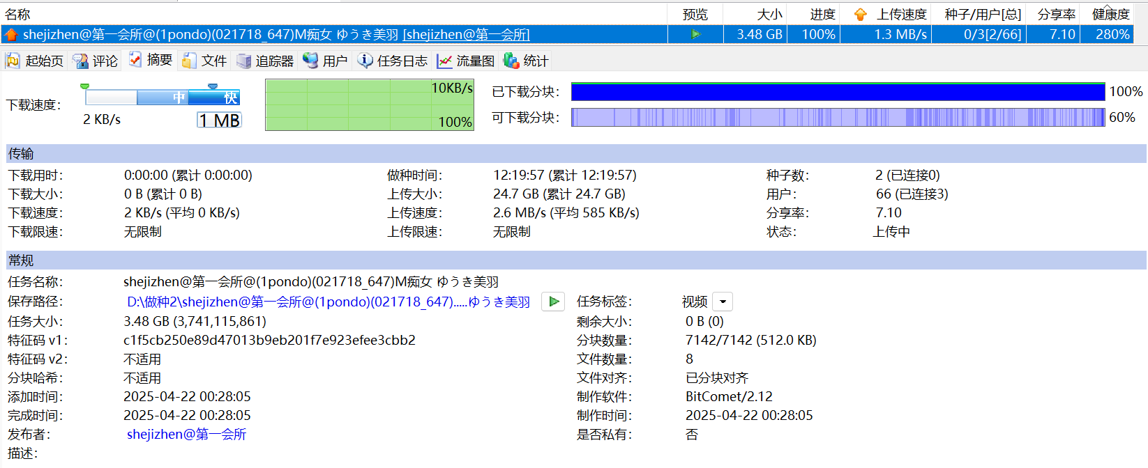This screenshot has height=468, width=1148.
Task: Click the 1 MB speed limit field
Action: (219, 120)
